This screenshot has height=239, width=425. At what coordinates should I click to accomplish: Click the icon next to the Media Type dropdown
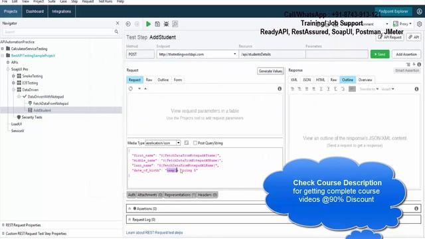click(187, 143)
